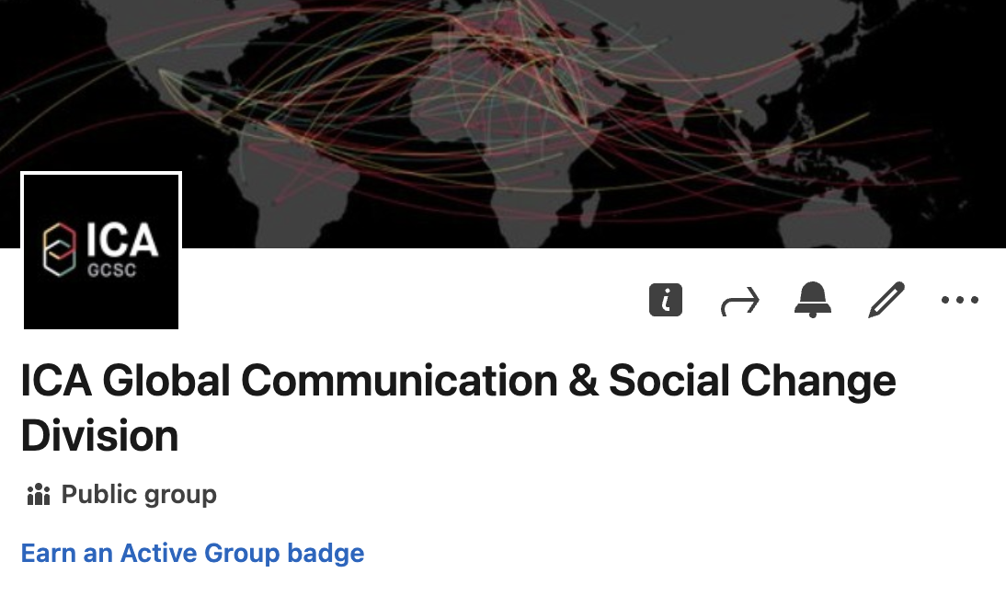This screenshot has width=1006, height=596.
Task: Click the Public group label
Action: tap(139, 495)
